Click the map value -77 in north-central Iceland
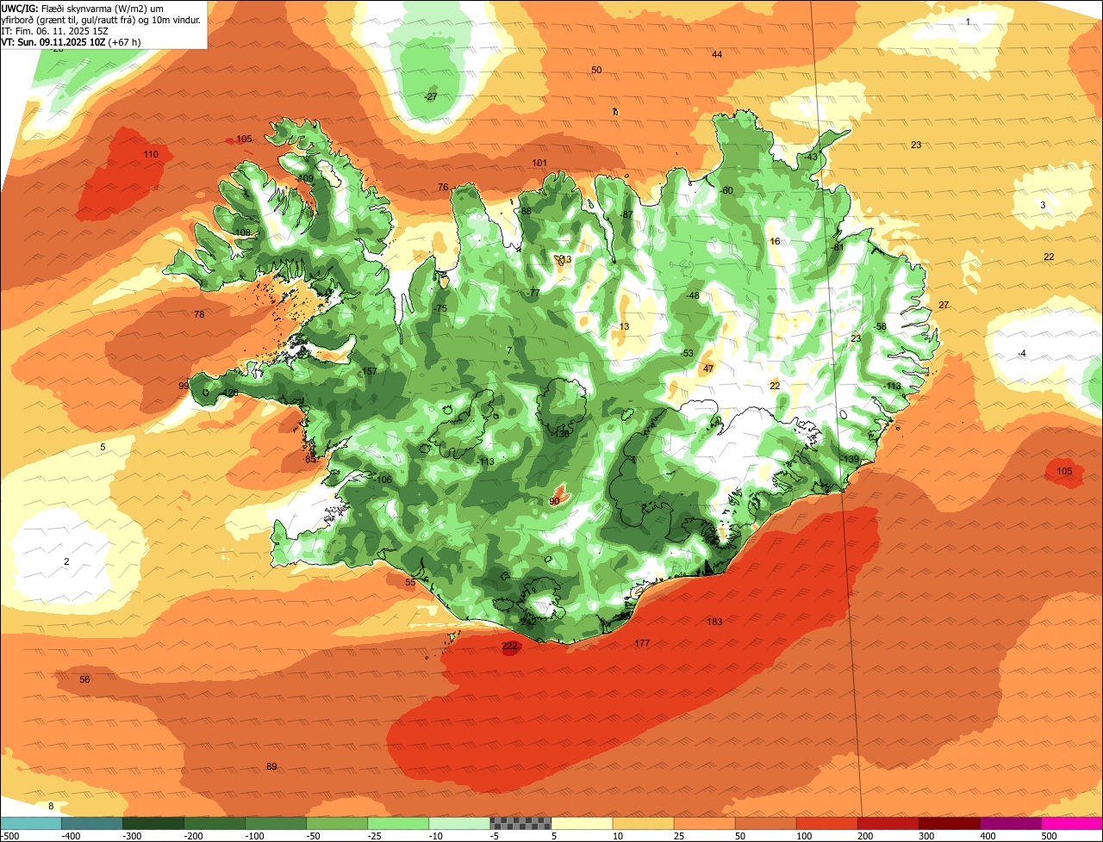 click(533, 293)
